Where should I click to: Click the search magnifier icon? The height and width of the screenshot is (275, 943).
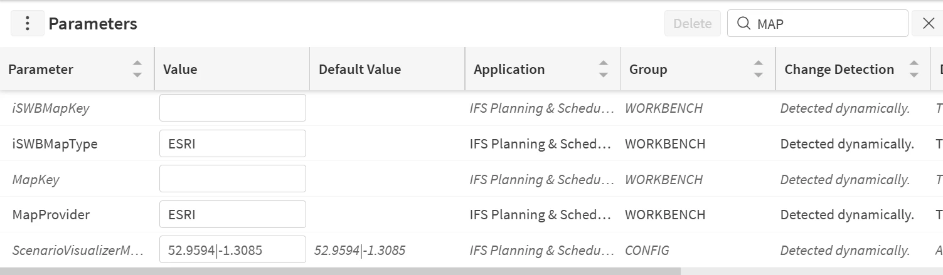coord(743,24)
